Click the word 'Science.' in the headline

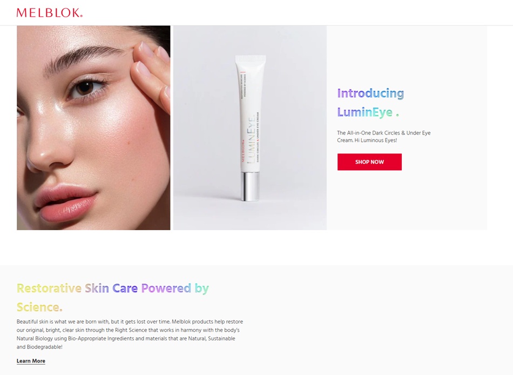point(39,307)
